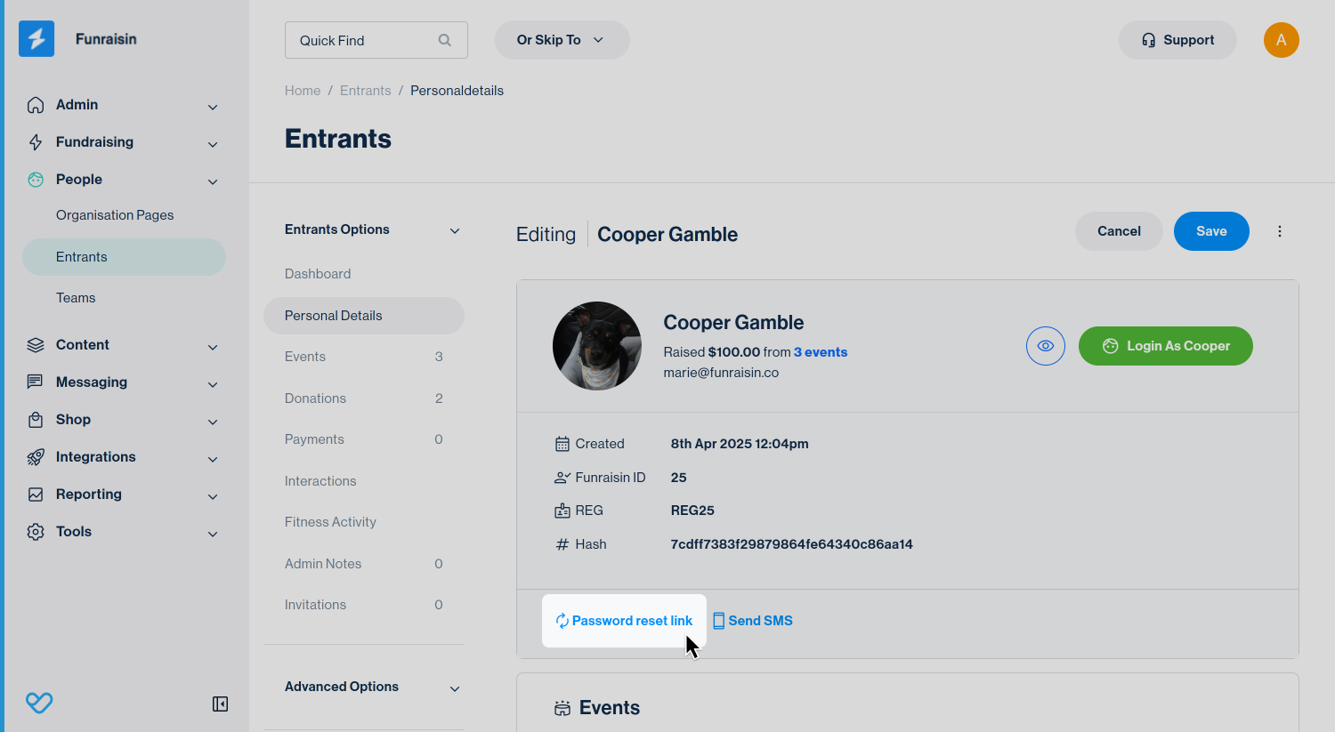Collapse the Entrants Options section
This screenshot has height=732, width=1335.
pos(455,230)
